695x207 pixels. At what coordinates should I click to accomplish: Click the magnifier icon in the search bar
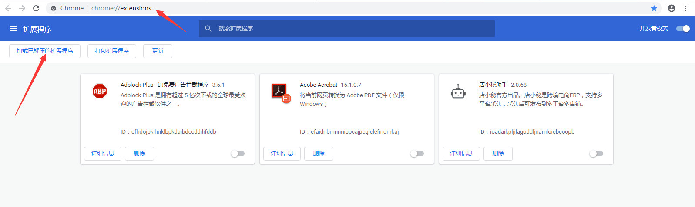pyautogui.click(x=208, y=28)
